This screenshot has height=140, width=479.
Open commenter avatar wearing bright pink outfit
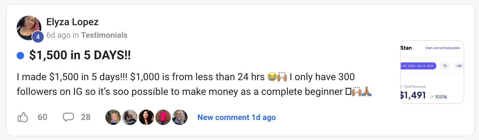(163, 117)
